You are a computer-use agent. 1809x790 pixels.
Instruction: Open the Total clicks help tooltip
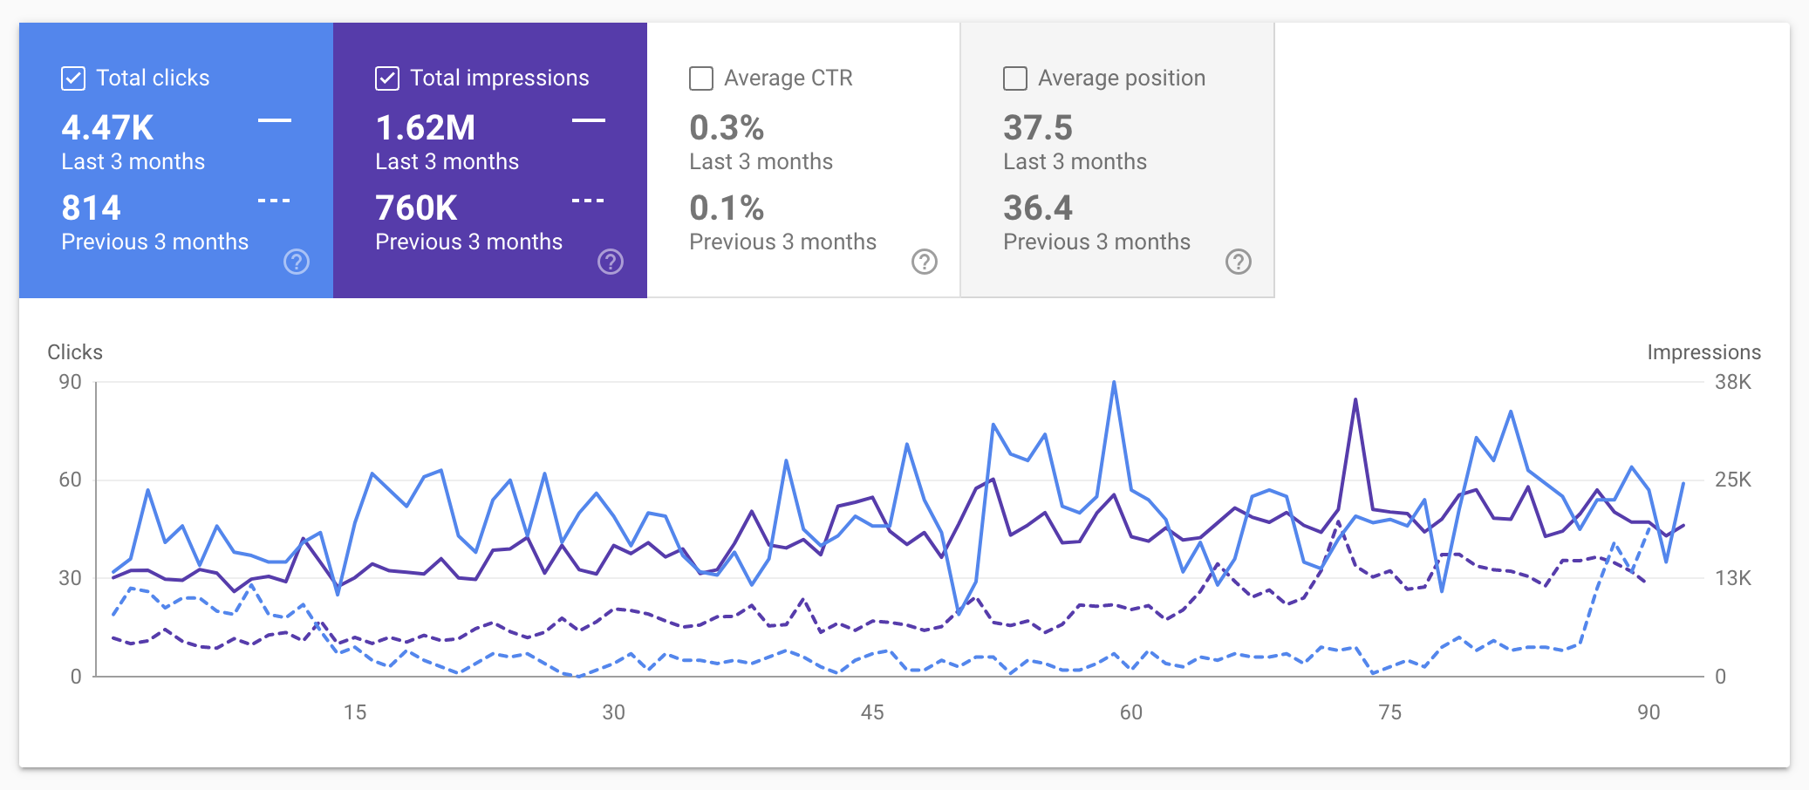296,261
